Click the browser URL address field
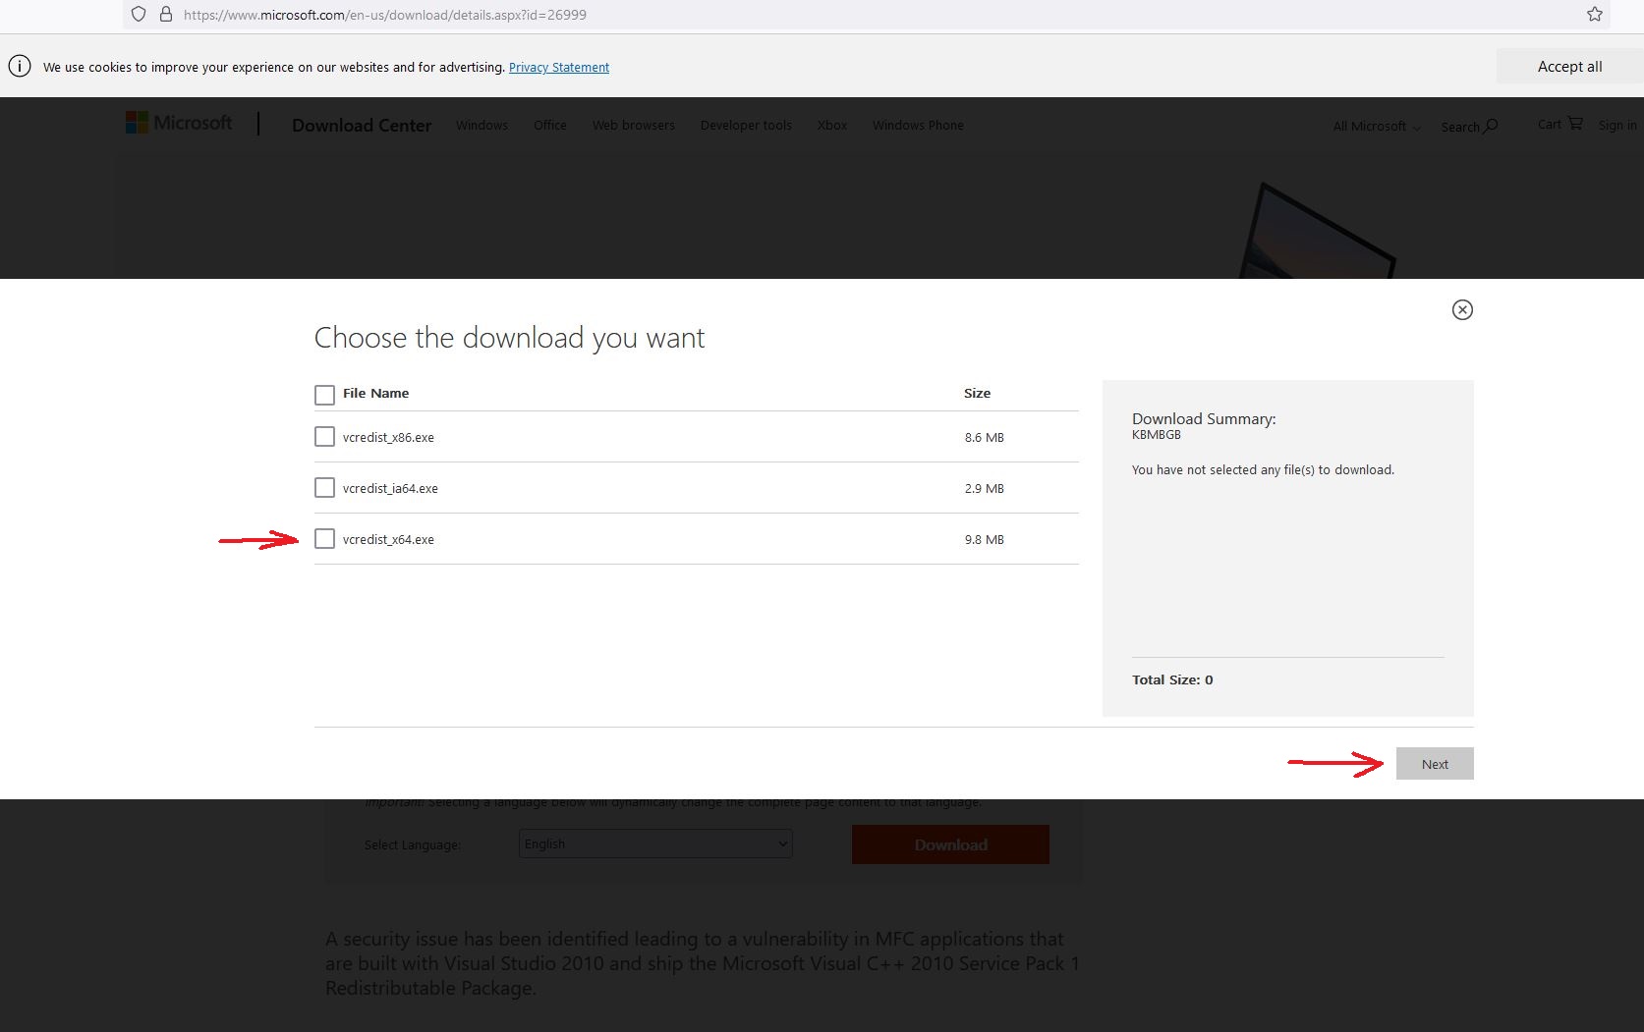This screenshot has width=1644, height=1032. tap(786, 15)
